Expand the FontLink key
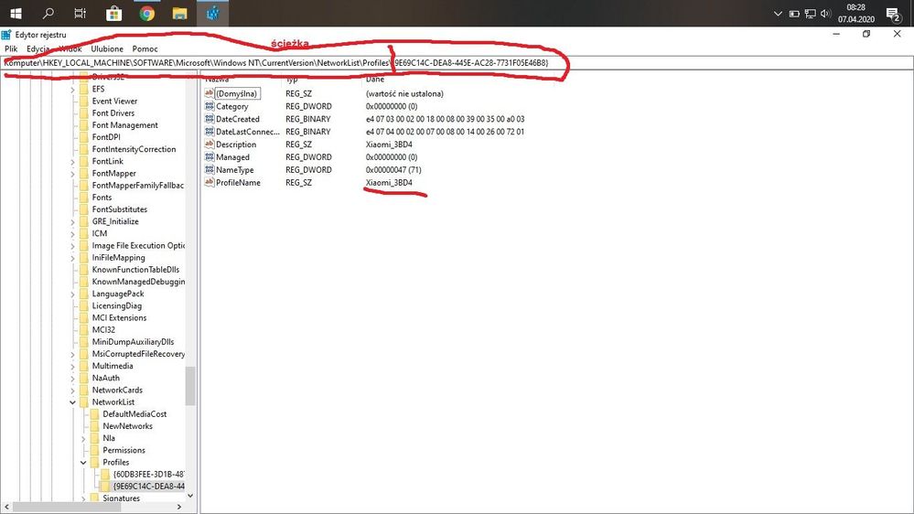The width and height of the screenshot is (914, 514). click(73, 162)
